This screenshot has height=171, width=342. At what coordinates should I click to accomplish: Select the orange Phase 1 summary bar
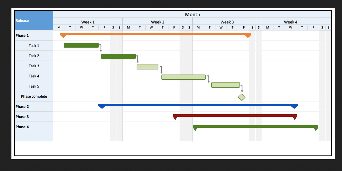pyautogui.click(x=155, y=35)
